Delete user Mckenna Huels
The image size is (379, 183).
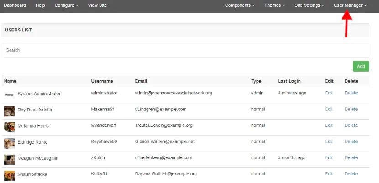coord(351,125)
